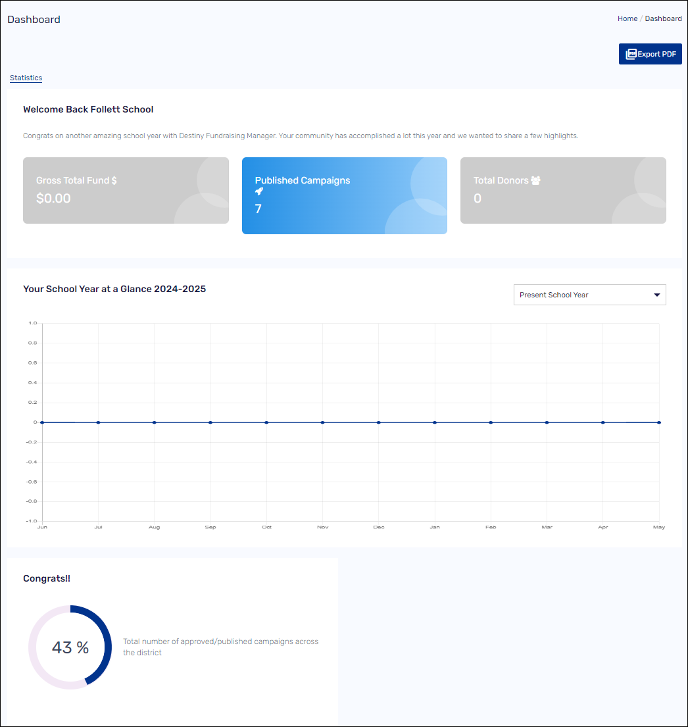Click the Feb data point on chart

click(491, 422)
